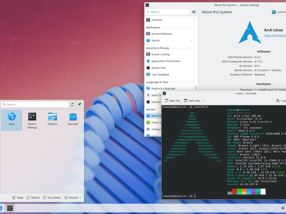
Task: Click the Activities sidebar icon
Action: (x=148, y=20)
